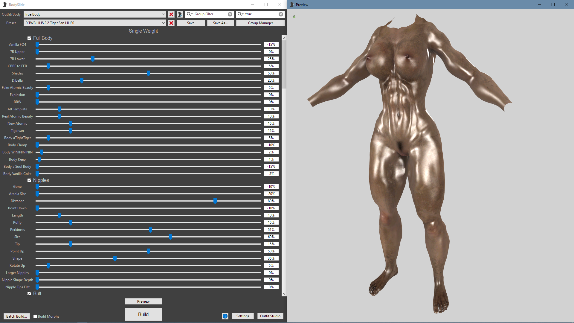574x323 pixels.
Task: Toggle the Nipples category checkbox
Action: coord(29,180)
